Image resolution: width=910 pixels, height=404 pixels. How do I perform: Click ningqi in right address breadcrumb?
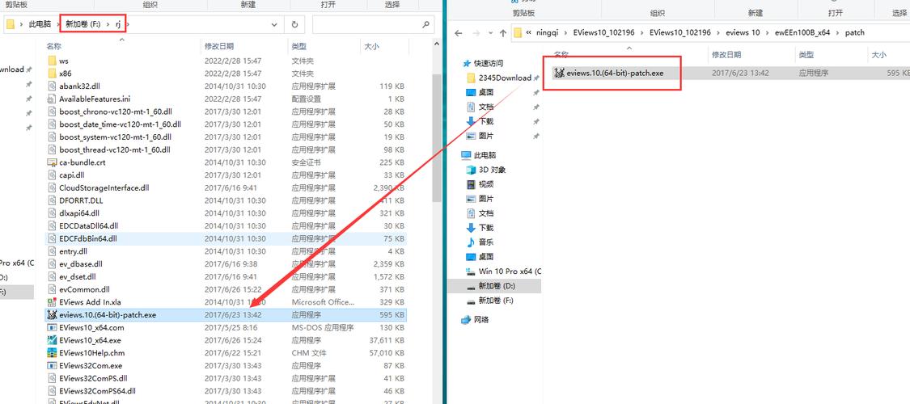(x=547, y=32)
